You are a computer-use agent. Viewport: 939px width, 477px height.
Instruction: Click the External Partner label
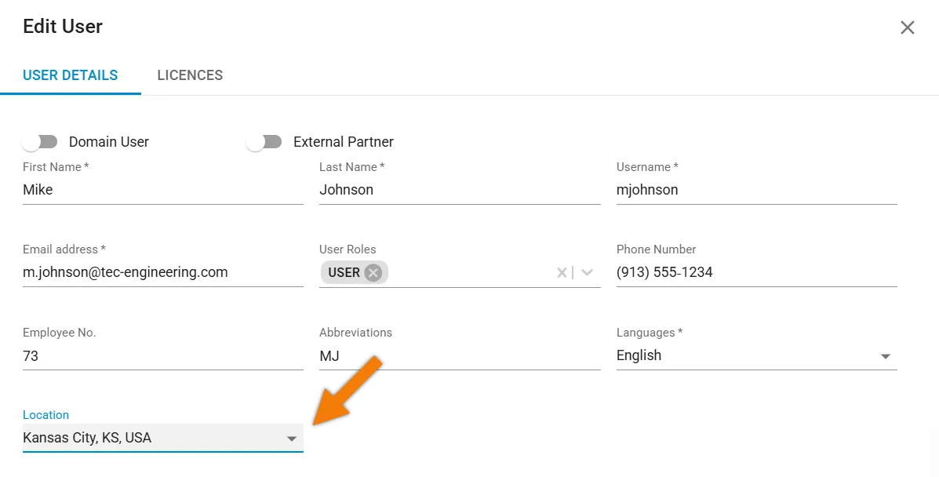[343, 142]
